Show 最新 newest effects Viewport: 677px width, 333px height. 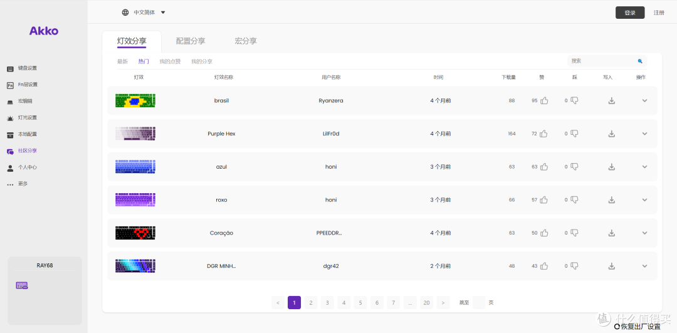click(123, 61)
